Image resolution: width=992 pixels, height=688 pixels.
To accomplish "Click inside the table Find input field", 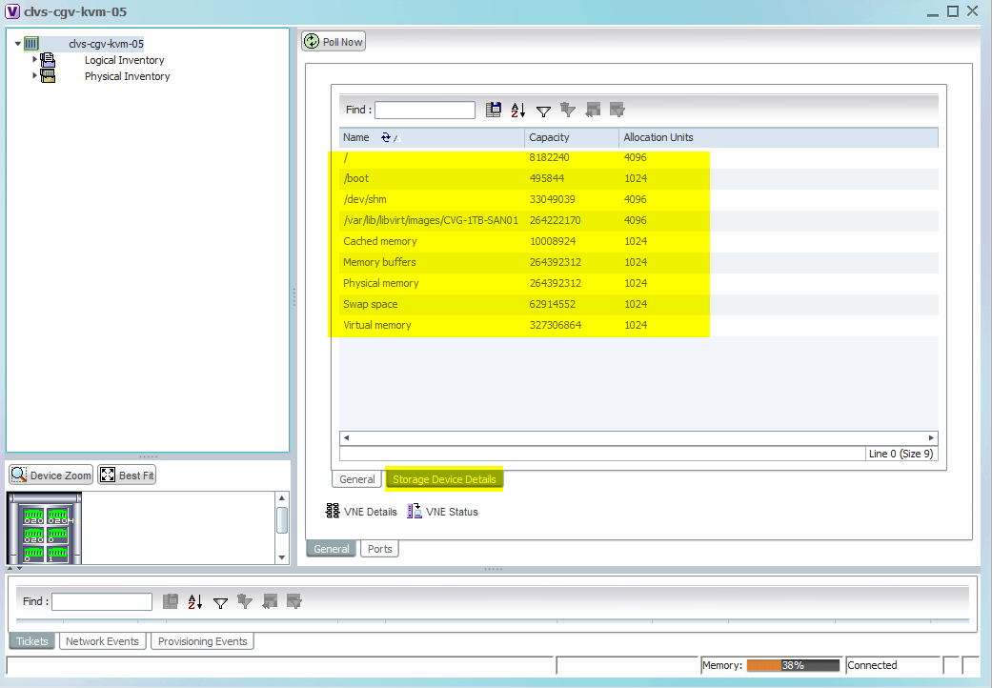I will [424, 110].
